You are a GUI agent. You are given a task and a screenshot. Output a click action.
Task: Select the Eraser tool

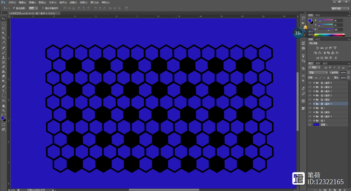pos(4,67)
